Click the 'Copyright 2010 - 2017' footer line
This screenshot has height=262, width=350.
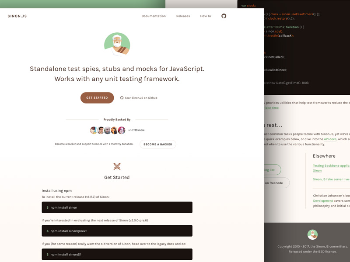[312, 246]
